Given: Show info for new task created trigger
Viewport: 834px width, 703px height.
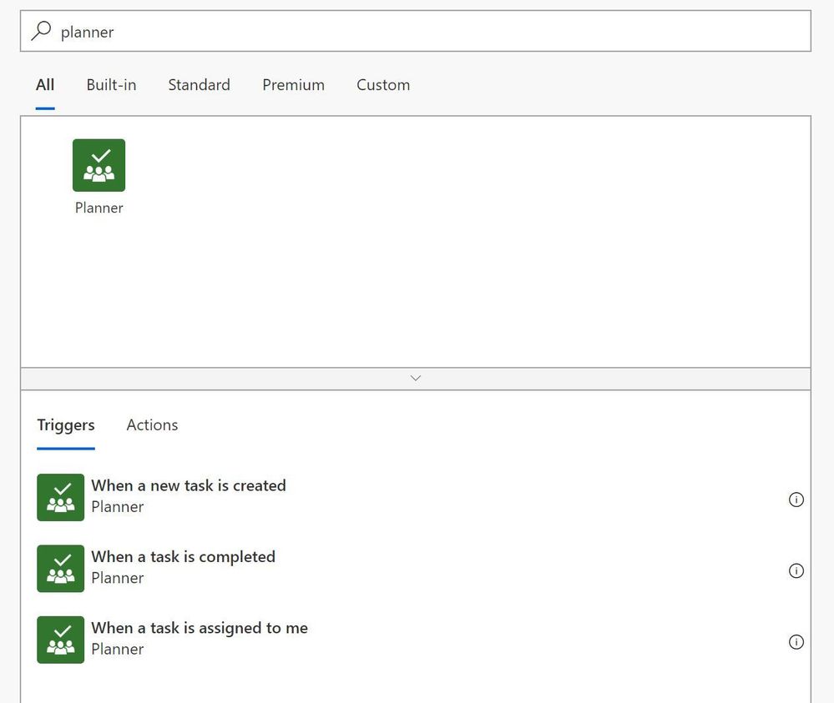Looking at the screenshot, I should 796,500.
